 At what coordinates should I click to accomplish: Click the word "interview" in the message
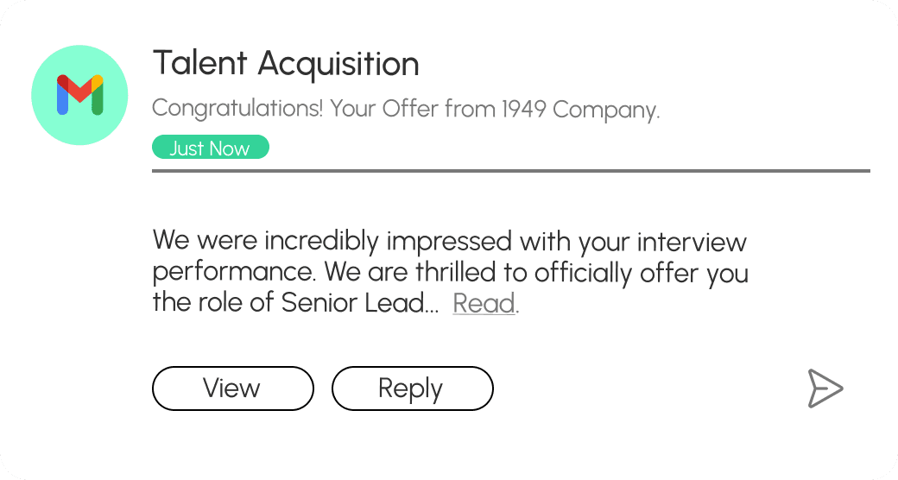(x=692, y=242)
